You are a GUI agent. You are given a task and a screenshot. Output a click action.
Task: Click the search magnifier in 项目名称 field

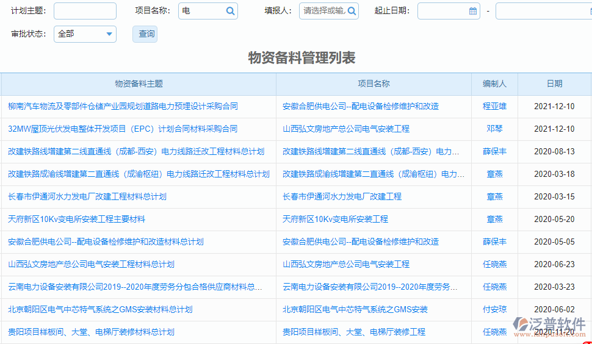point(230,11)
